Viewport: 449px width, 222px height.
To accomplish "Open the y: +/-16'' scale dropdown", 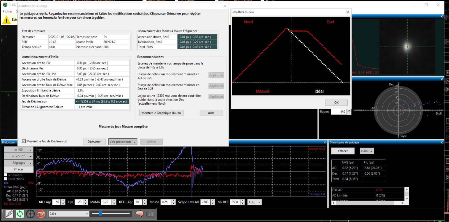I will click(x=19, y=156).
